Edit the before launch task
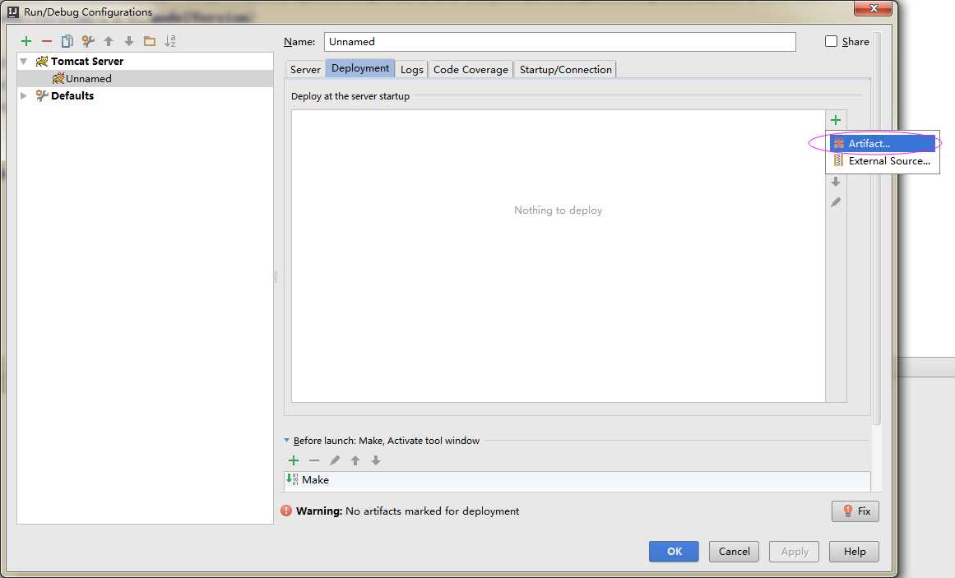 tap(334, 460)
